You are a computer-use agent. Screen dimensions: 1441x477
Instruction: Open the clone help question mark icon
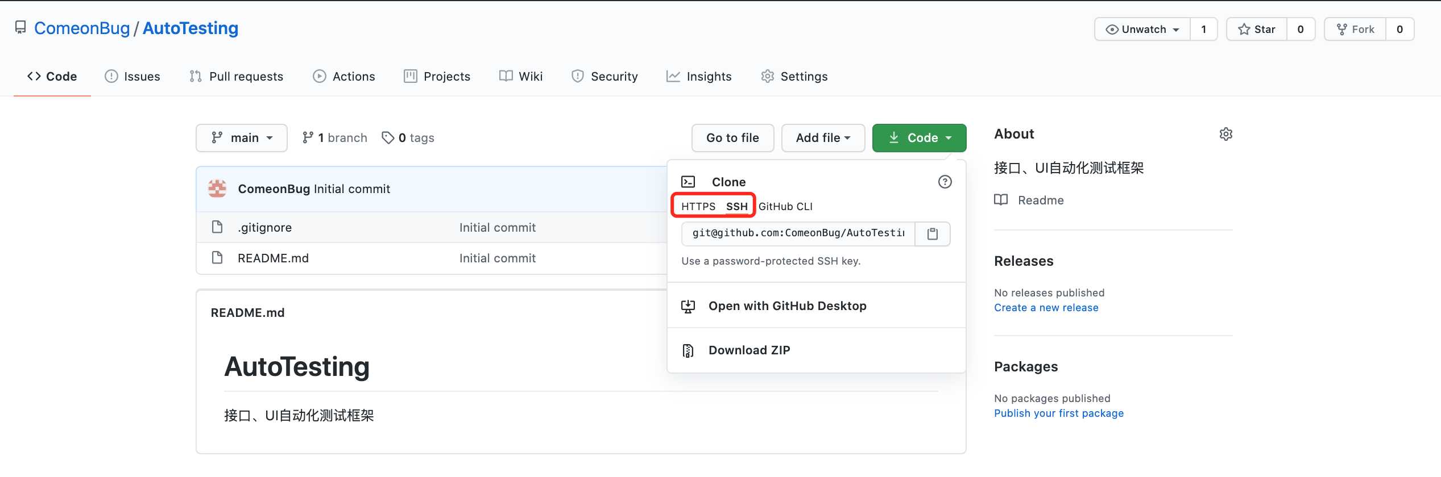click(945, 182)
